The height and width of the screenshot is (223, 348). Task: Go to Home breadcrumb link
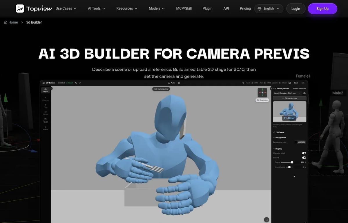(x=11, y=22)
